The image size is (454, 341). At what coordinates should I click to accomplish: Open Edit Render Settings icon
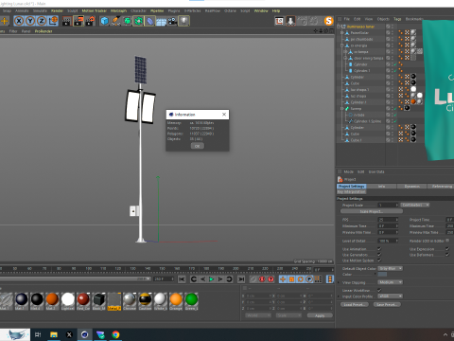[91, 21]
